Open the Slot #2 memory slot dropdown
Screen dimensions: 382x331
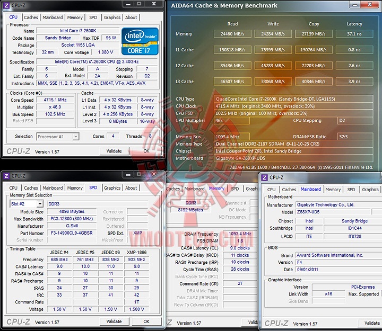[x=40, y=204]
